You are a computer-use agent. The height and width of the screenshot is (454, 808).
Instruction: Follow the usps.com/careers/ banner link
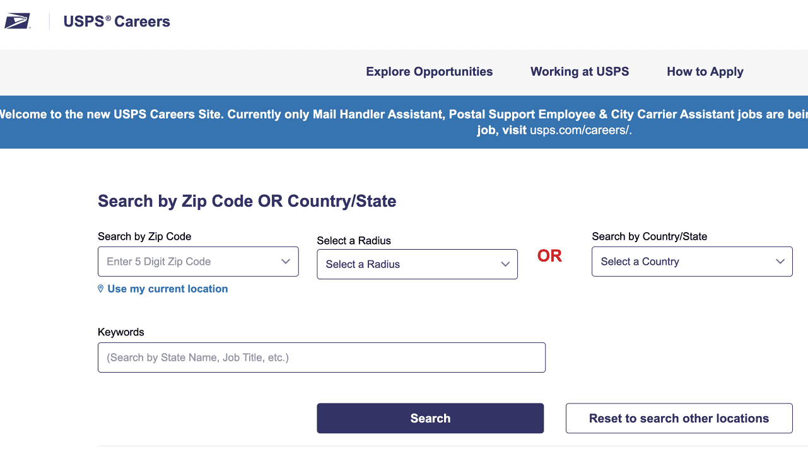coord(580,131)
